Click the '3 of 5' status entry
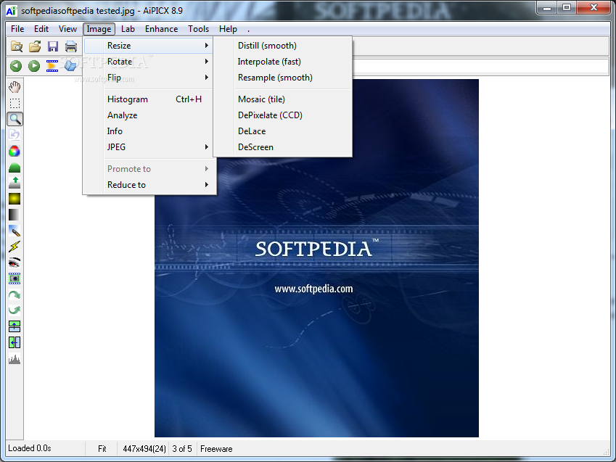 182,449
